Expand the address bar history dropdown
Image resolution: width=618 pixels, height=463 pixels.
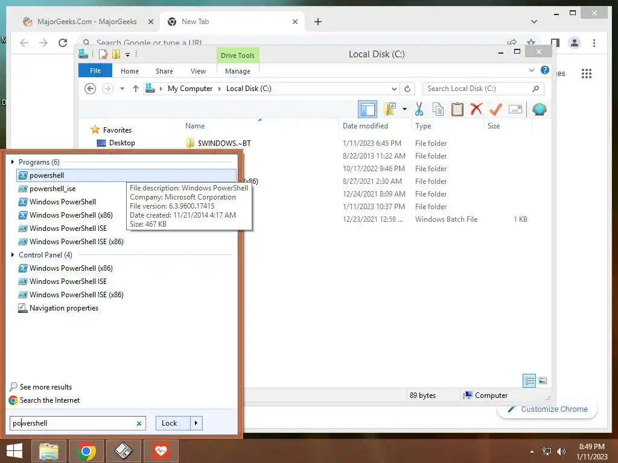coord(394,89)
